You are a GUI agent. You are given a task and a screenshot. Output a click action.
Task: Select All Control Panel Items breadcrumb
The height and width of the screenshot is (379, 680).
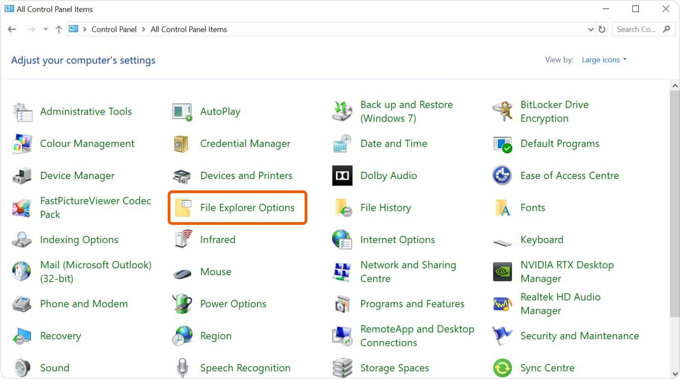pyautogui.click(x=189, y=29)
